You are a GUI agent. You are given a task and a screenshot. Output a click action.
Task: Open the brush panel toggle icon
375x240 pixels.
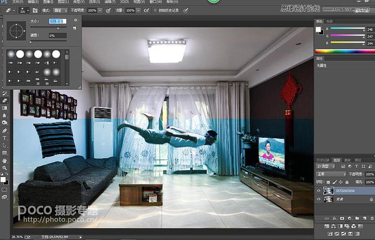[35, 11]
